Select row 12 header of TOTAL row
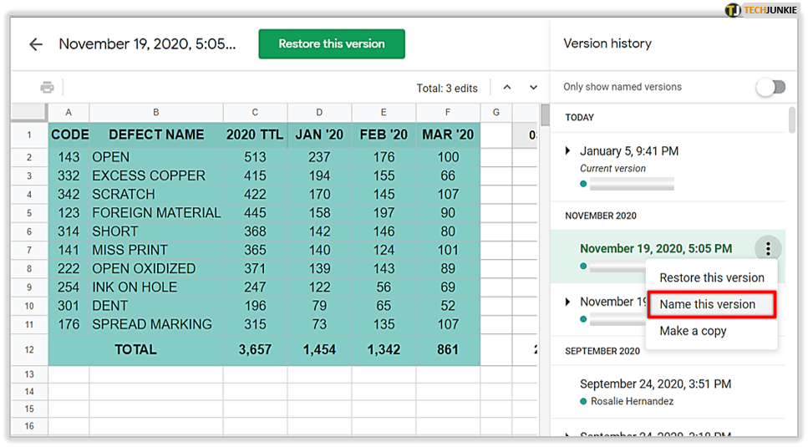Screen dimensions: 808x447 28,349
